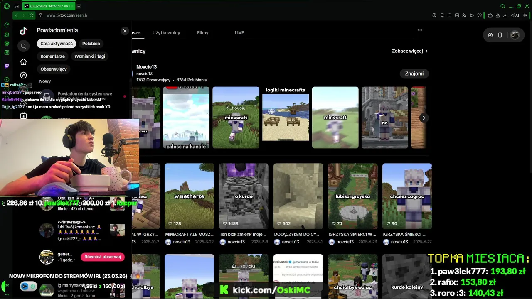Open Easy Setup sliders icon
Image resolution: width=532 pixels, height=299 pixels.
pyautogui.click(x=526, y=15)
